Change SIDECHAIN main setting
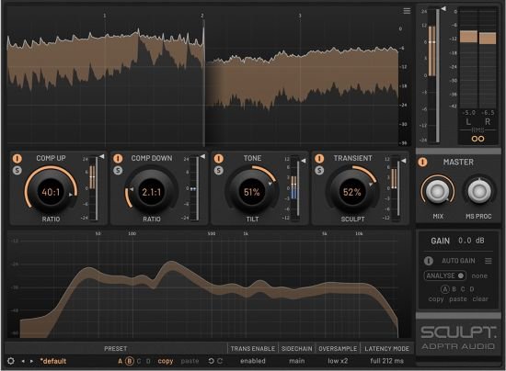The width and height of the screenshot is (506, 371). [297, 361]
